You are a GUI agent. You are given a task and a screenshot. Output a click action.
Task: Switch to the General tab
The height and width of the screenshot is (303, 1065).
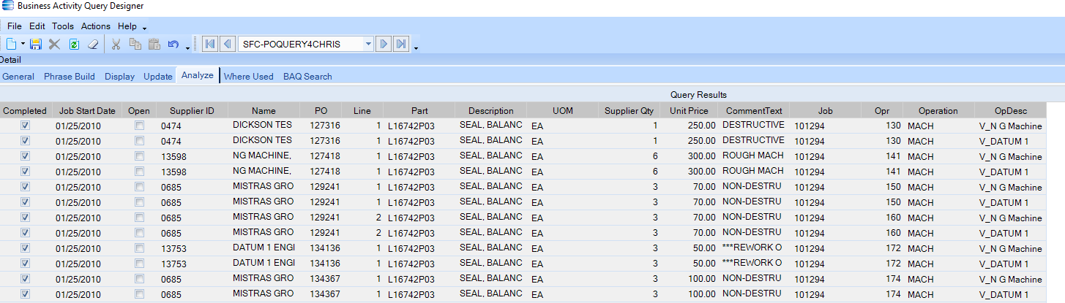(x=18, y=76)
